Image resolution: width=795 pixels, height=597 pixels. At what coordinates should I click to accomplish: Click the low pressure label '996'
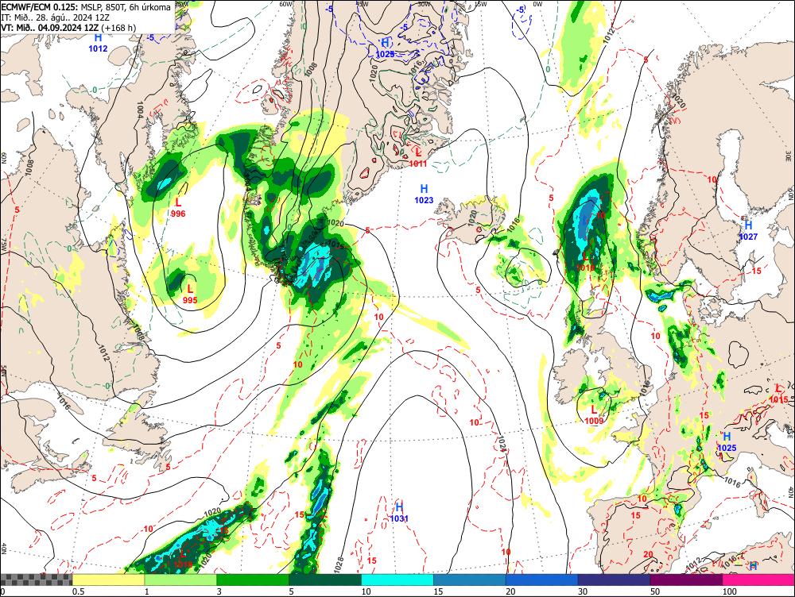tap(178, 214)
